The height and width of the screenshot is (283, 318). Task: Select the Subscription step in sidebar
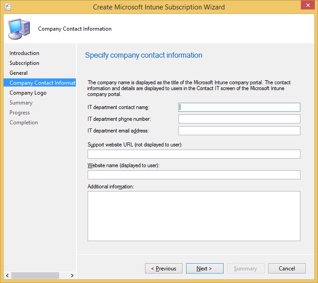click(x=24, y=63)
